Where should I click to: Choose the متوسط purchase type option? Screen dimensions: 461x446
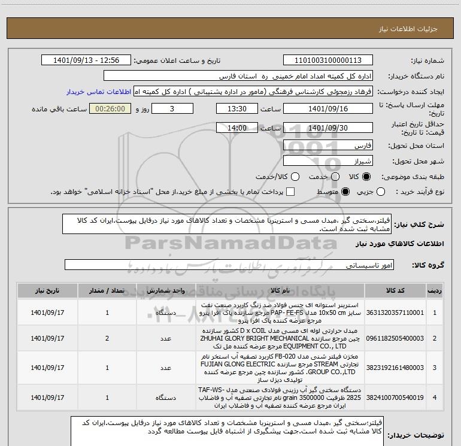tap(345, 192)
